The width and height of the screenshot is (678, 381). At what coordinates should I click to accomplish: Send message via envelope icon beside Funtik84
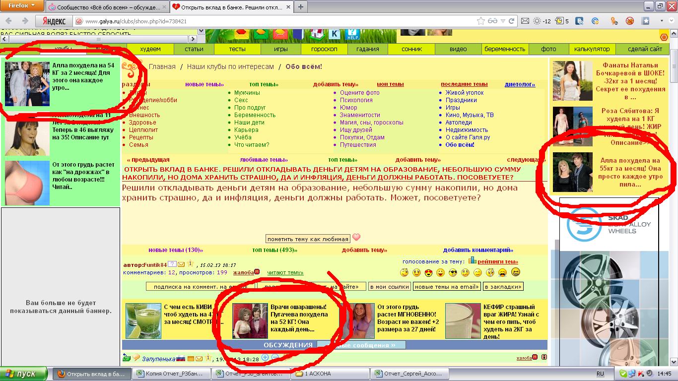[x=181, y=264]
